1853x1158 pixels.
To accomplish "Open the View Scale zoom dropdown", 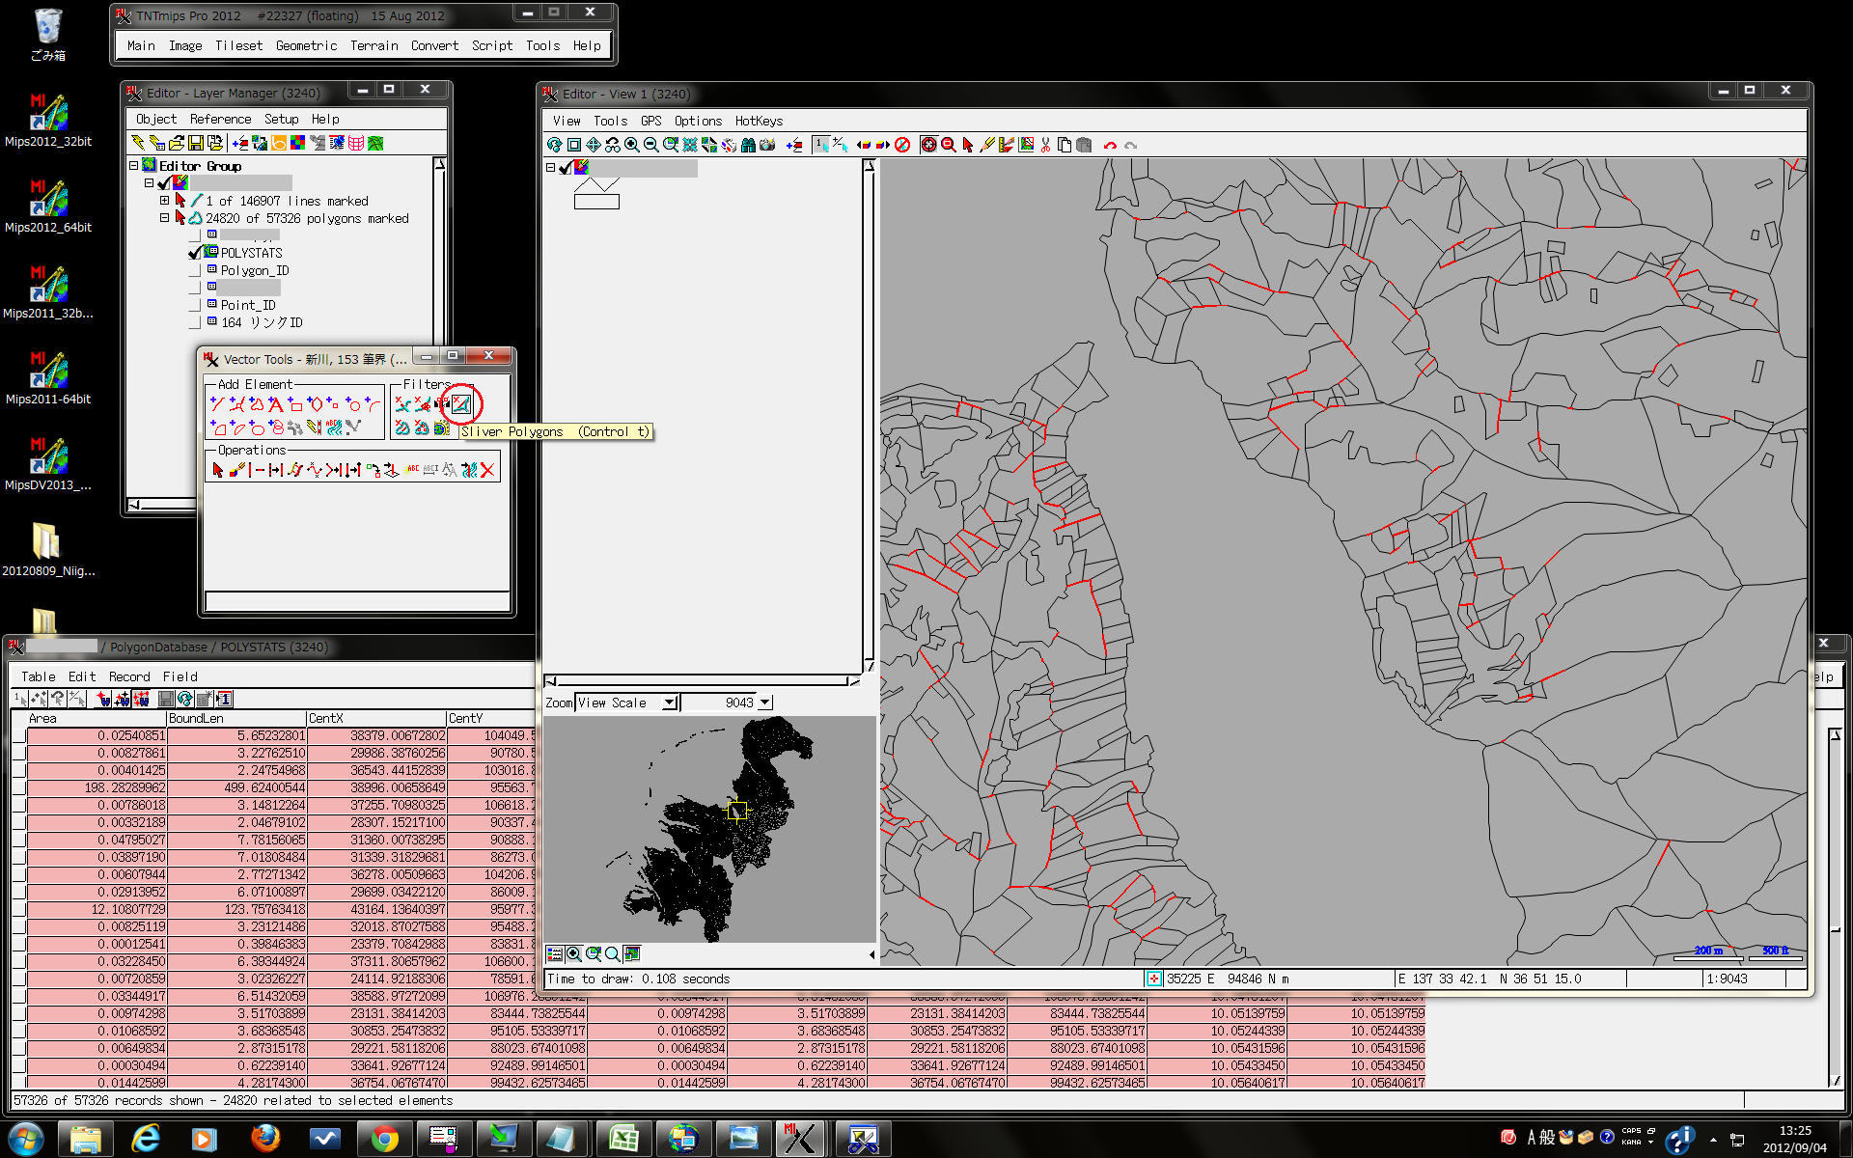I will coord(669,703).
